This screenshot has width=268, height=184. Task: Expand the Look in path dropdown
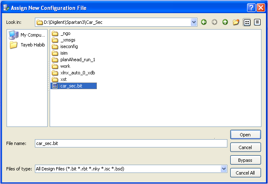[x=194, y=22]
